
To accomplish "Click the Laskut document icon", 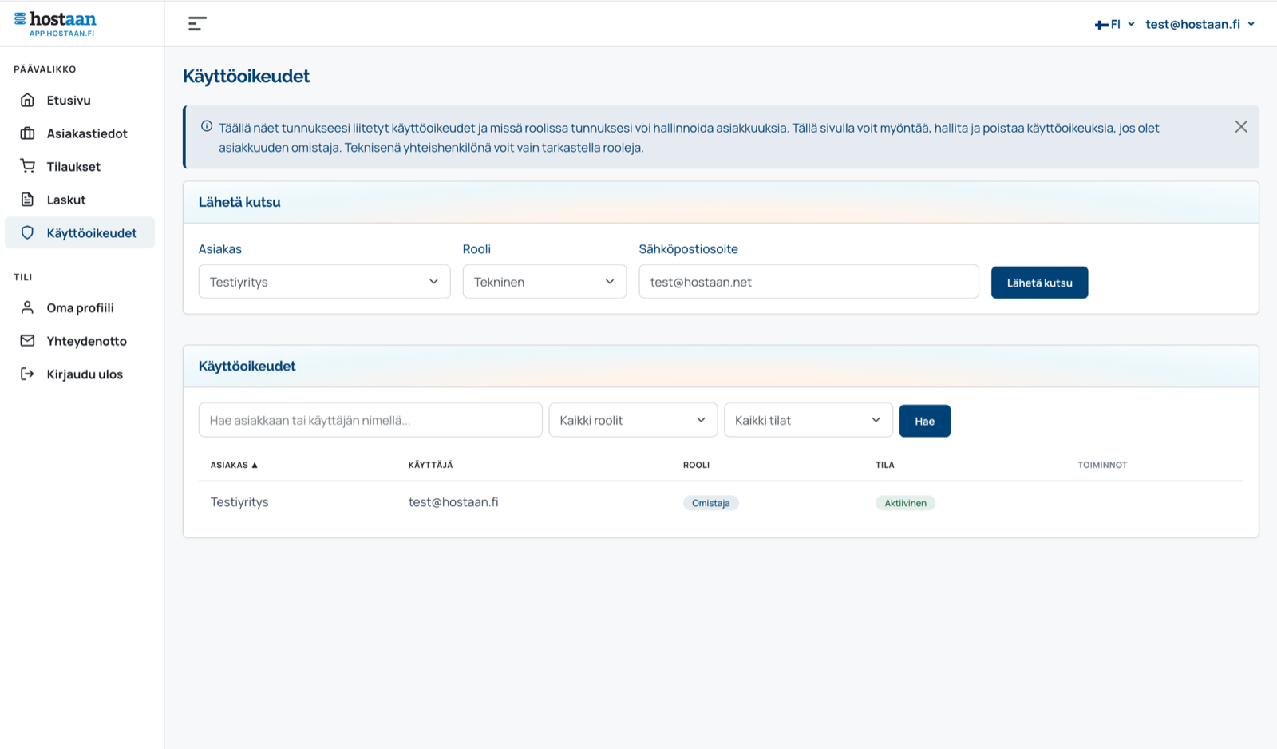I will coord(27,200).
